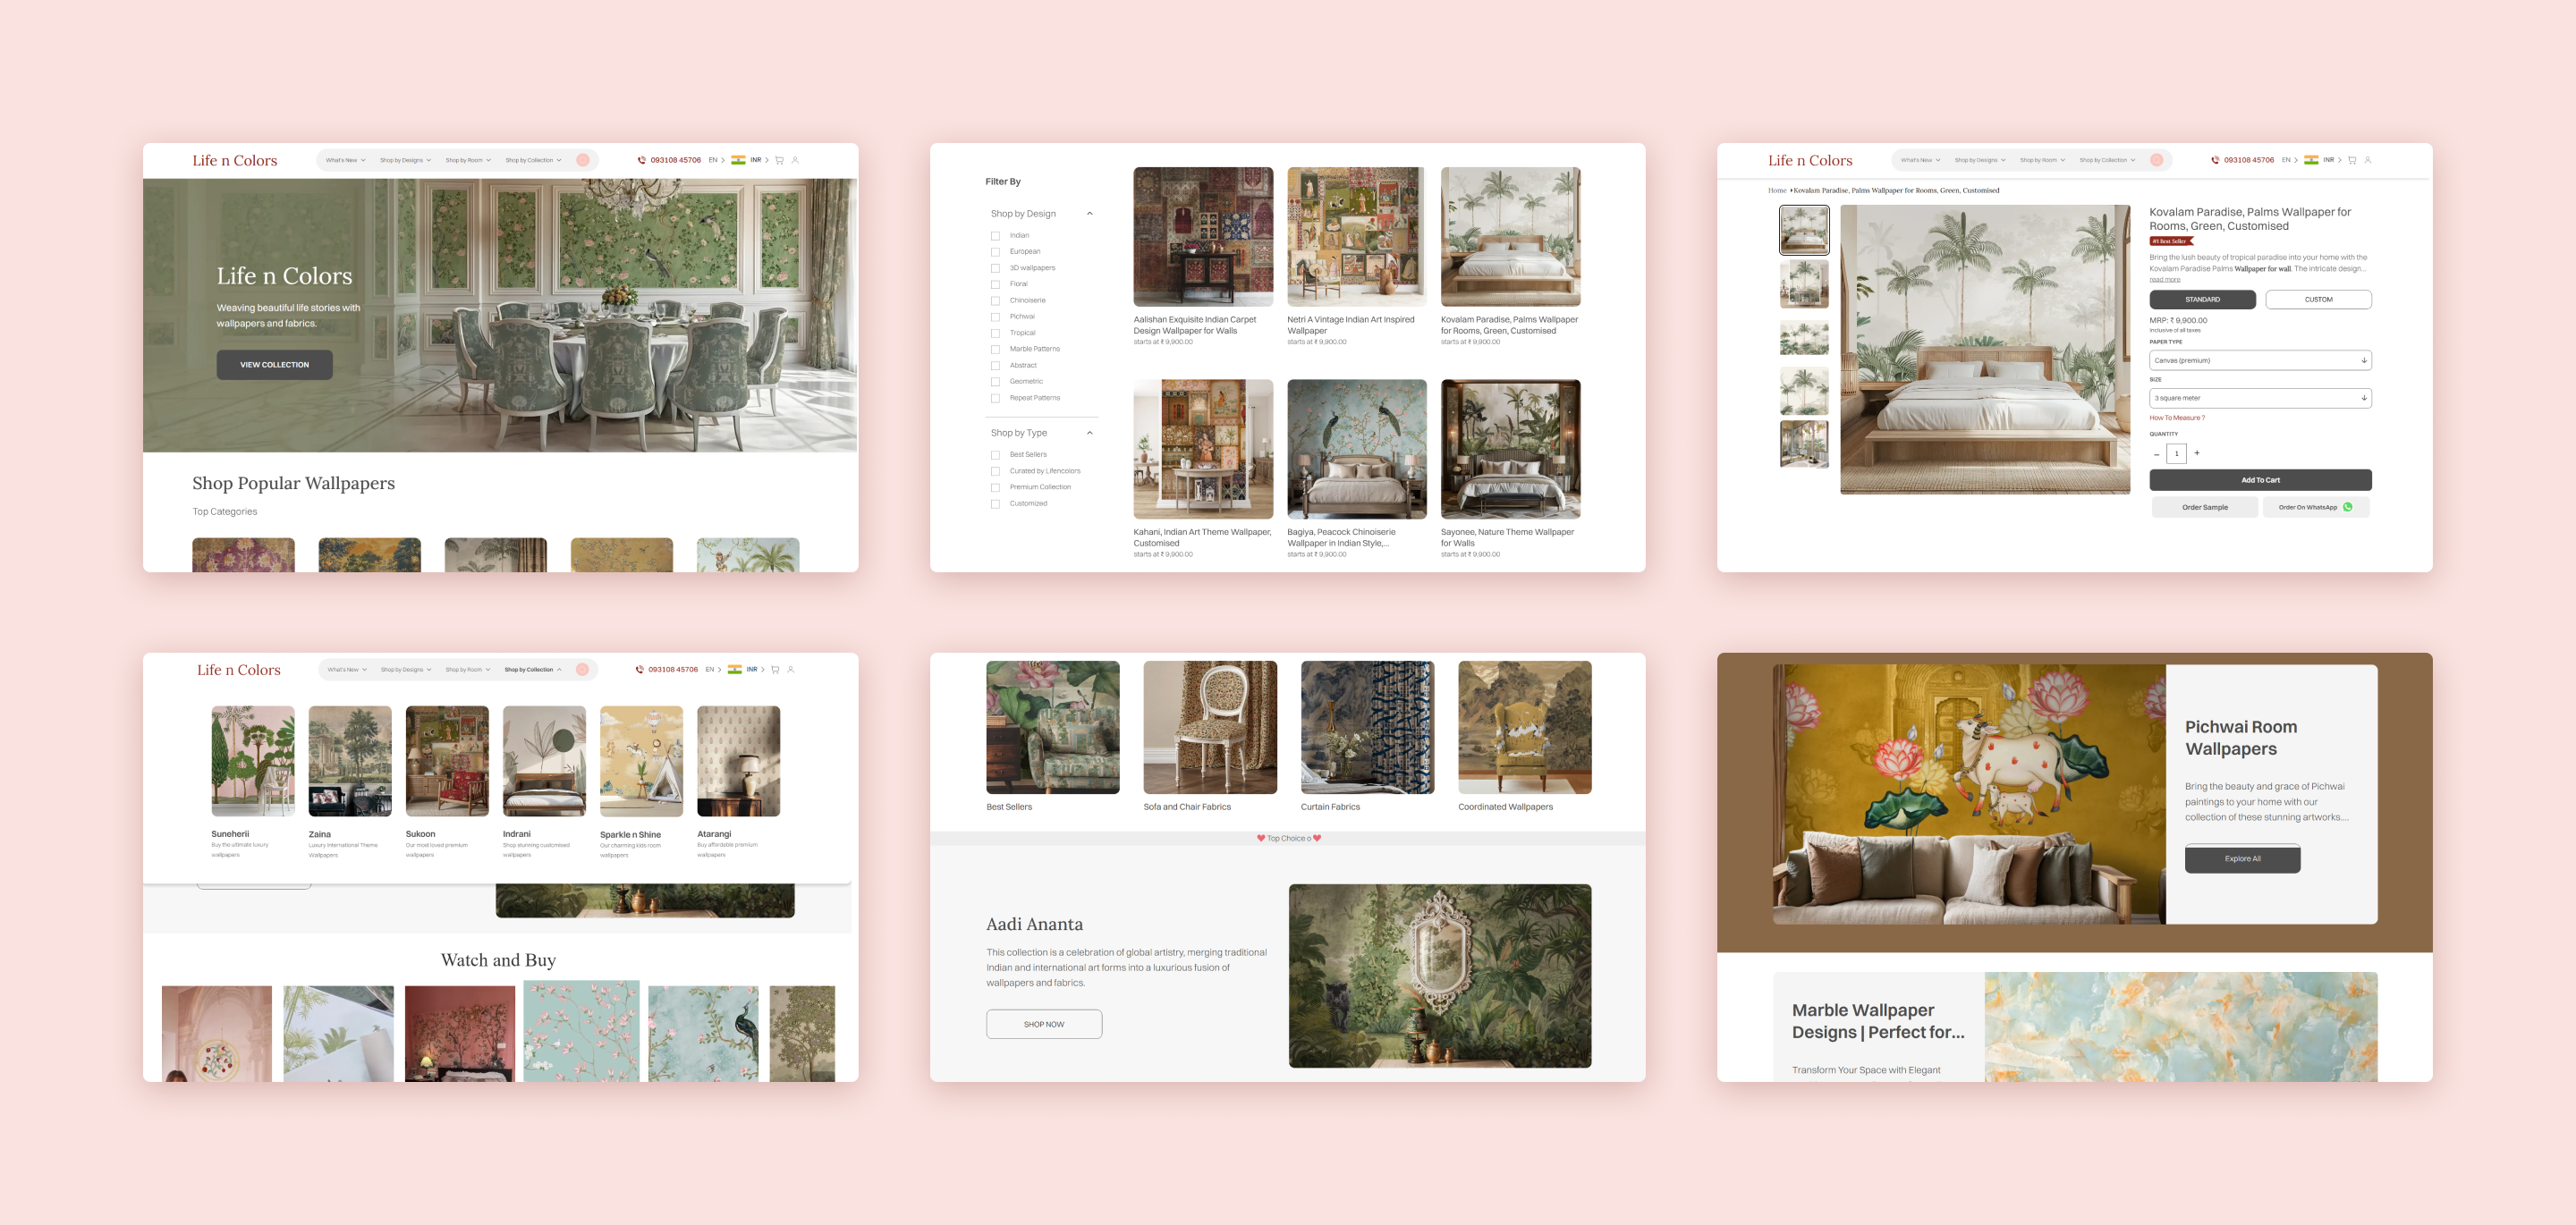Check the Chinoiserie design filter
The image size is (2576, 1225).
pos(995,301)
